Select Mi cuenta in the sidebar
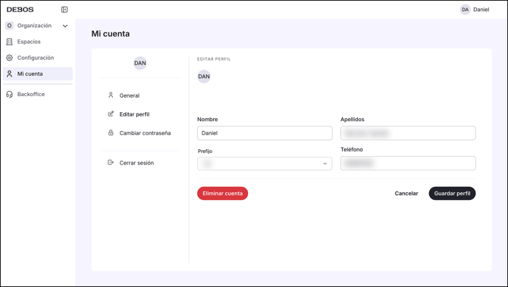This screenshot has height=287, width=508. pyautogui.click(x=38, y=73)
